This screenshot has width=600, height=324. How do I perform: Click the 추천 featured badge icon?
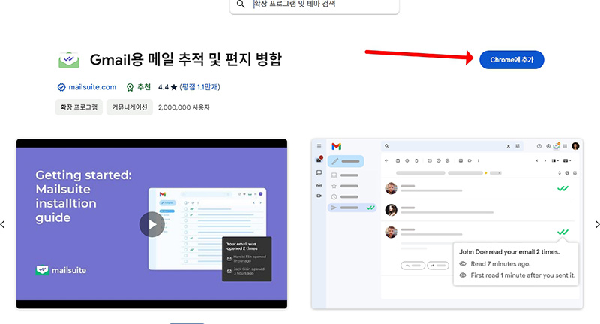click(x=130, y=88)
